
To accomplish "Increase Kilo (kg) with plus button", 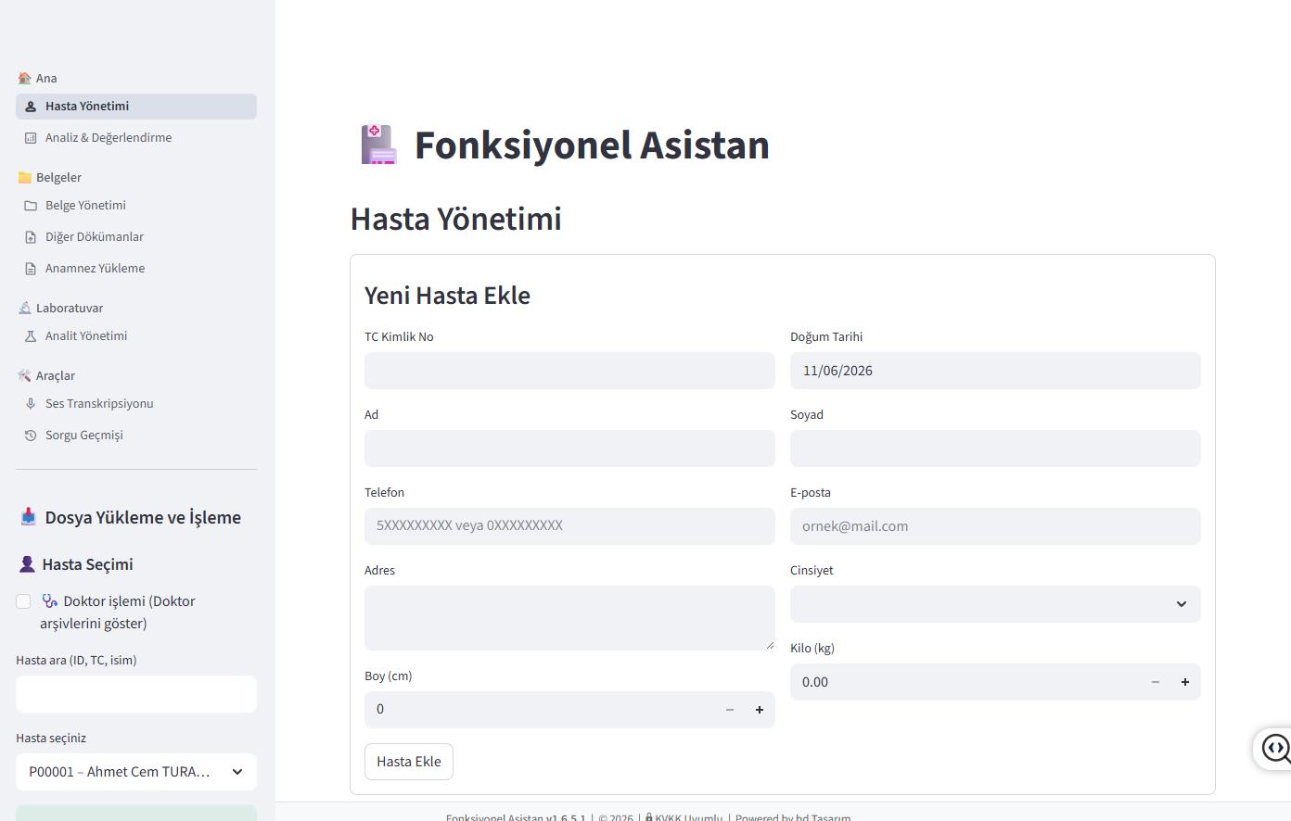I will [1185, 682].
